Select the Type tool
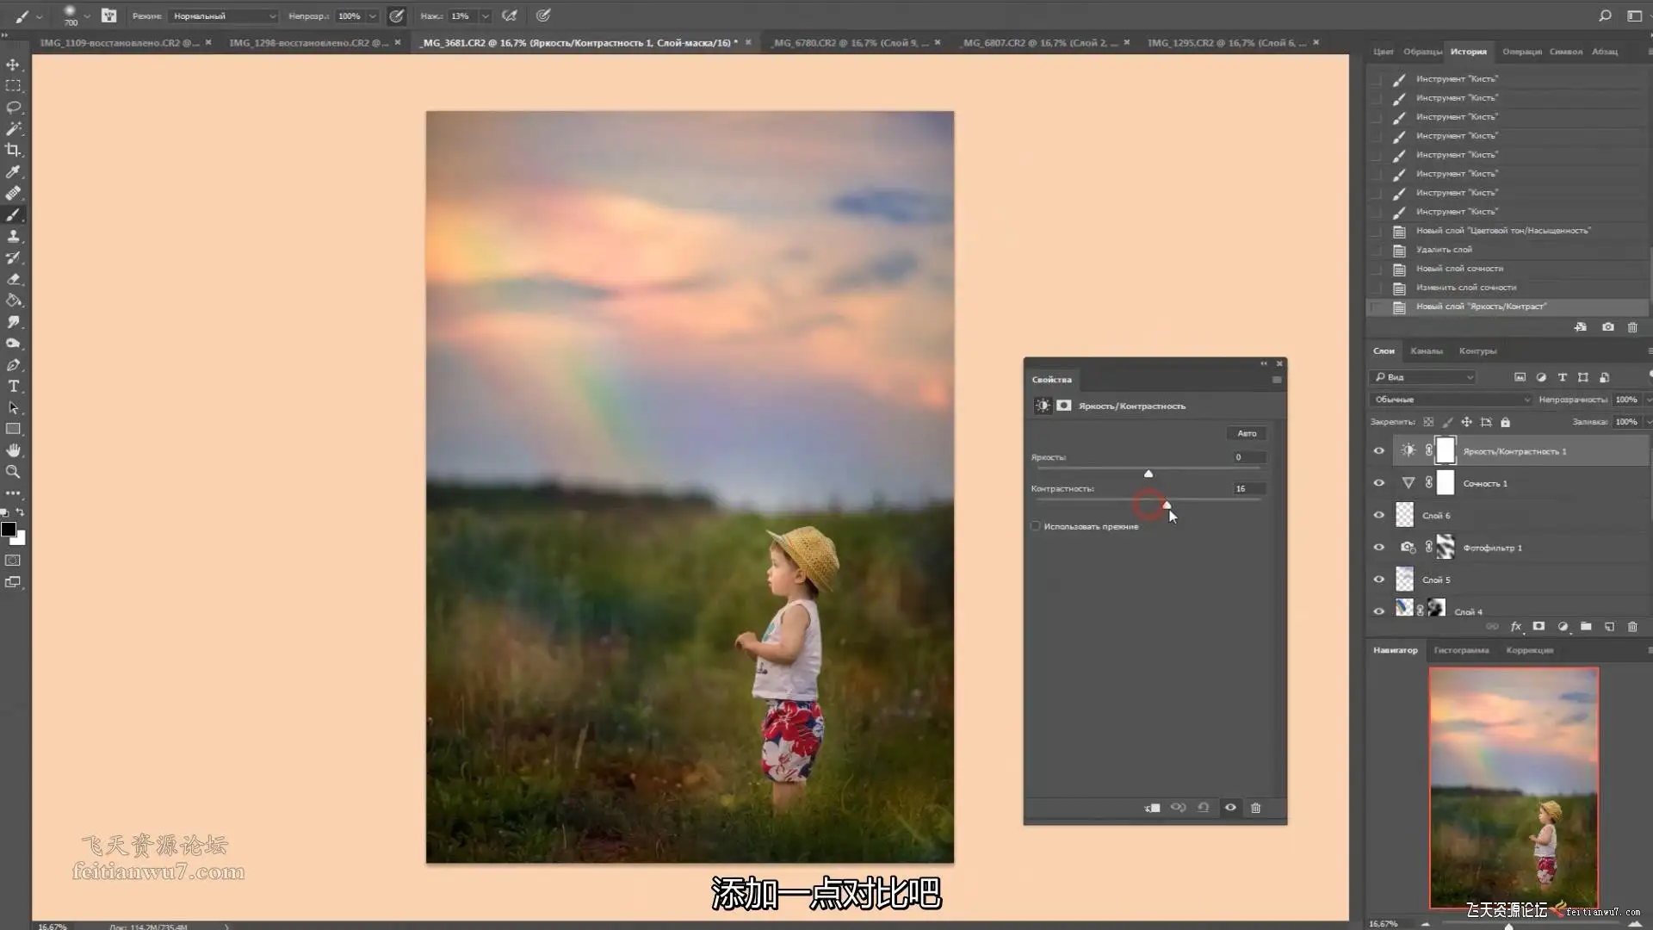 (13, 386)
